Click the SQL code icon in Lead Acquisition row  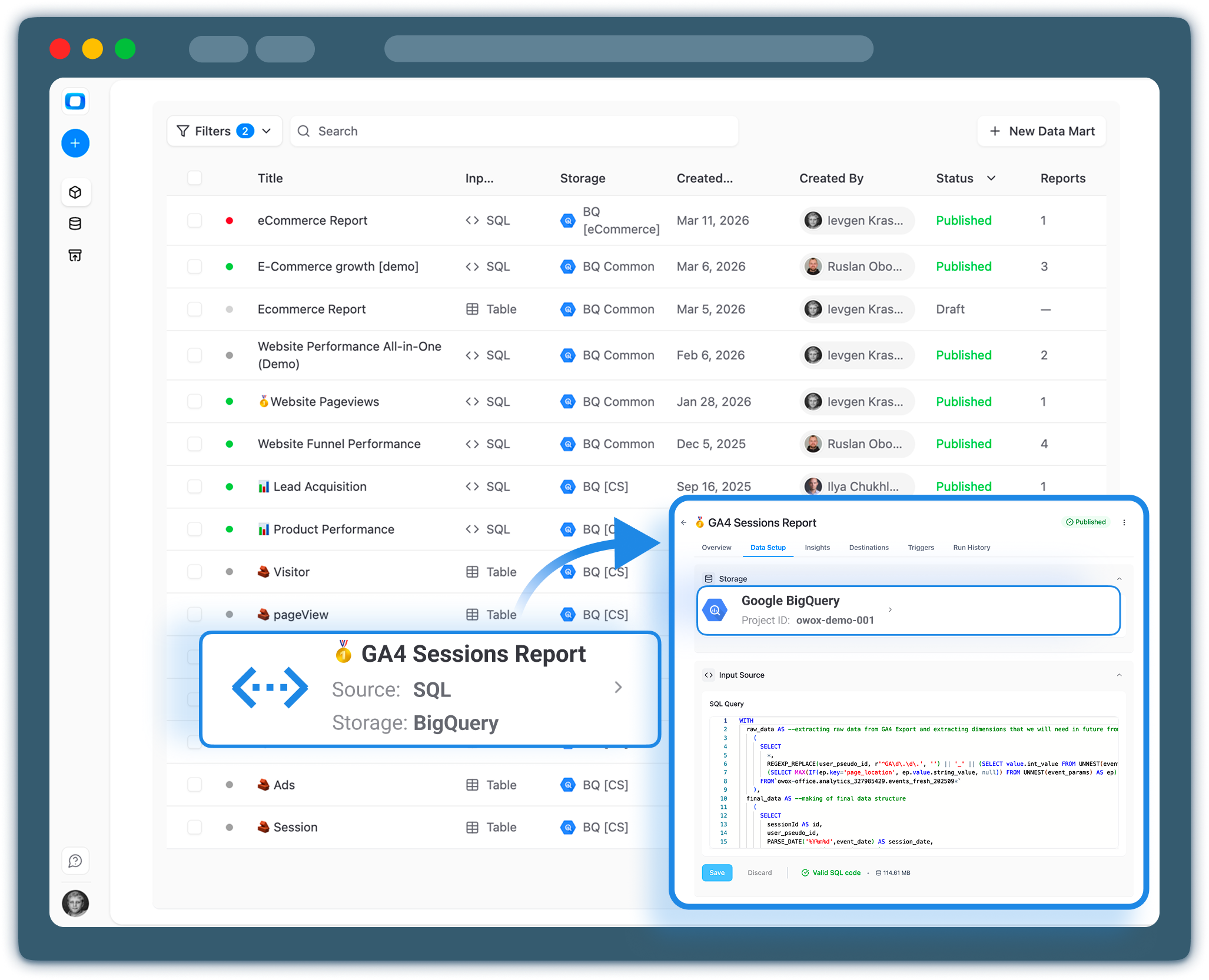pos(472,486)
